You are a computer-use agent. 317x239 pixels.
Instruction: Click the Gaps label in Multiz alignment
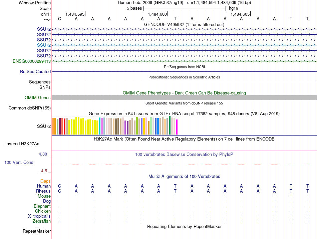pos(45,181)
